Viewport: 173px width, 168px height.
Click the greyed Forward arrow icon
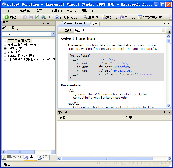tap(25, 17)
